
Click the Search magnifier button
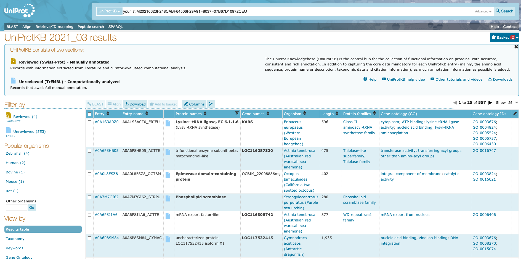tap(504, 11)
